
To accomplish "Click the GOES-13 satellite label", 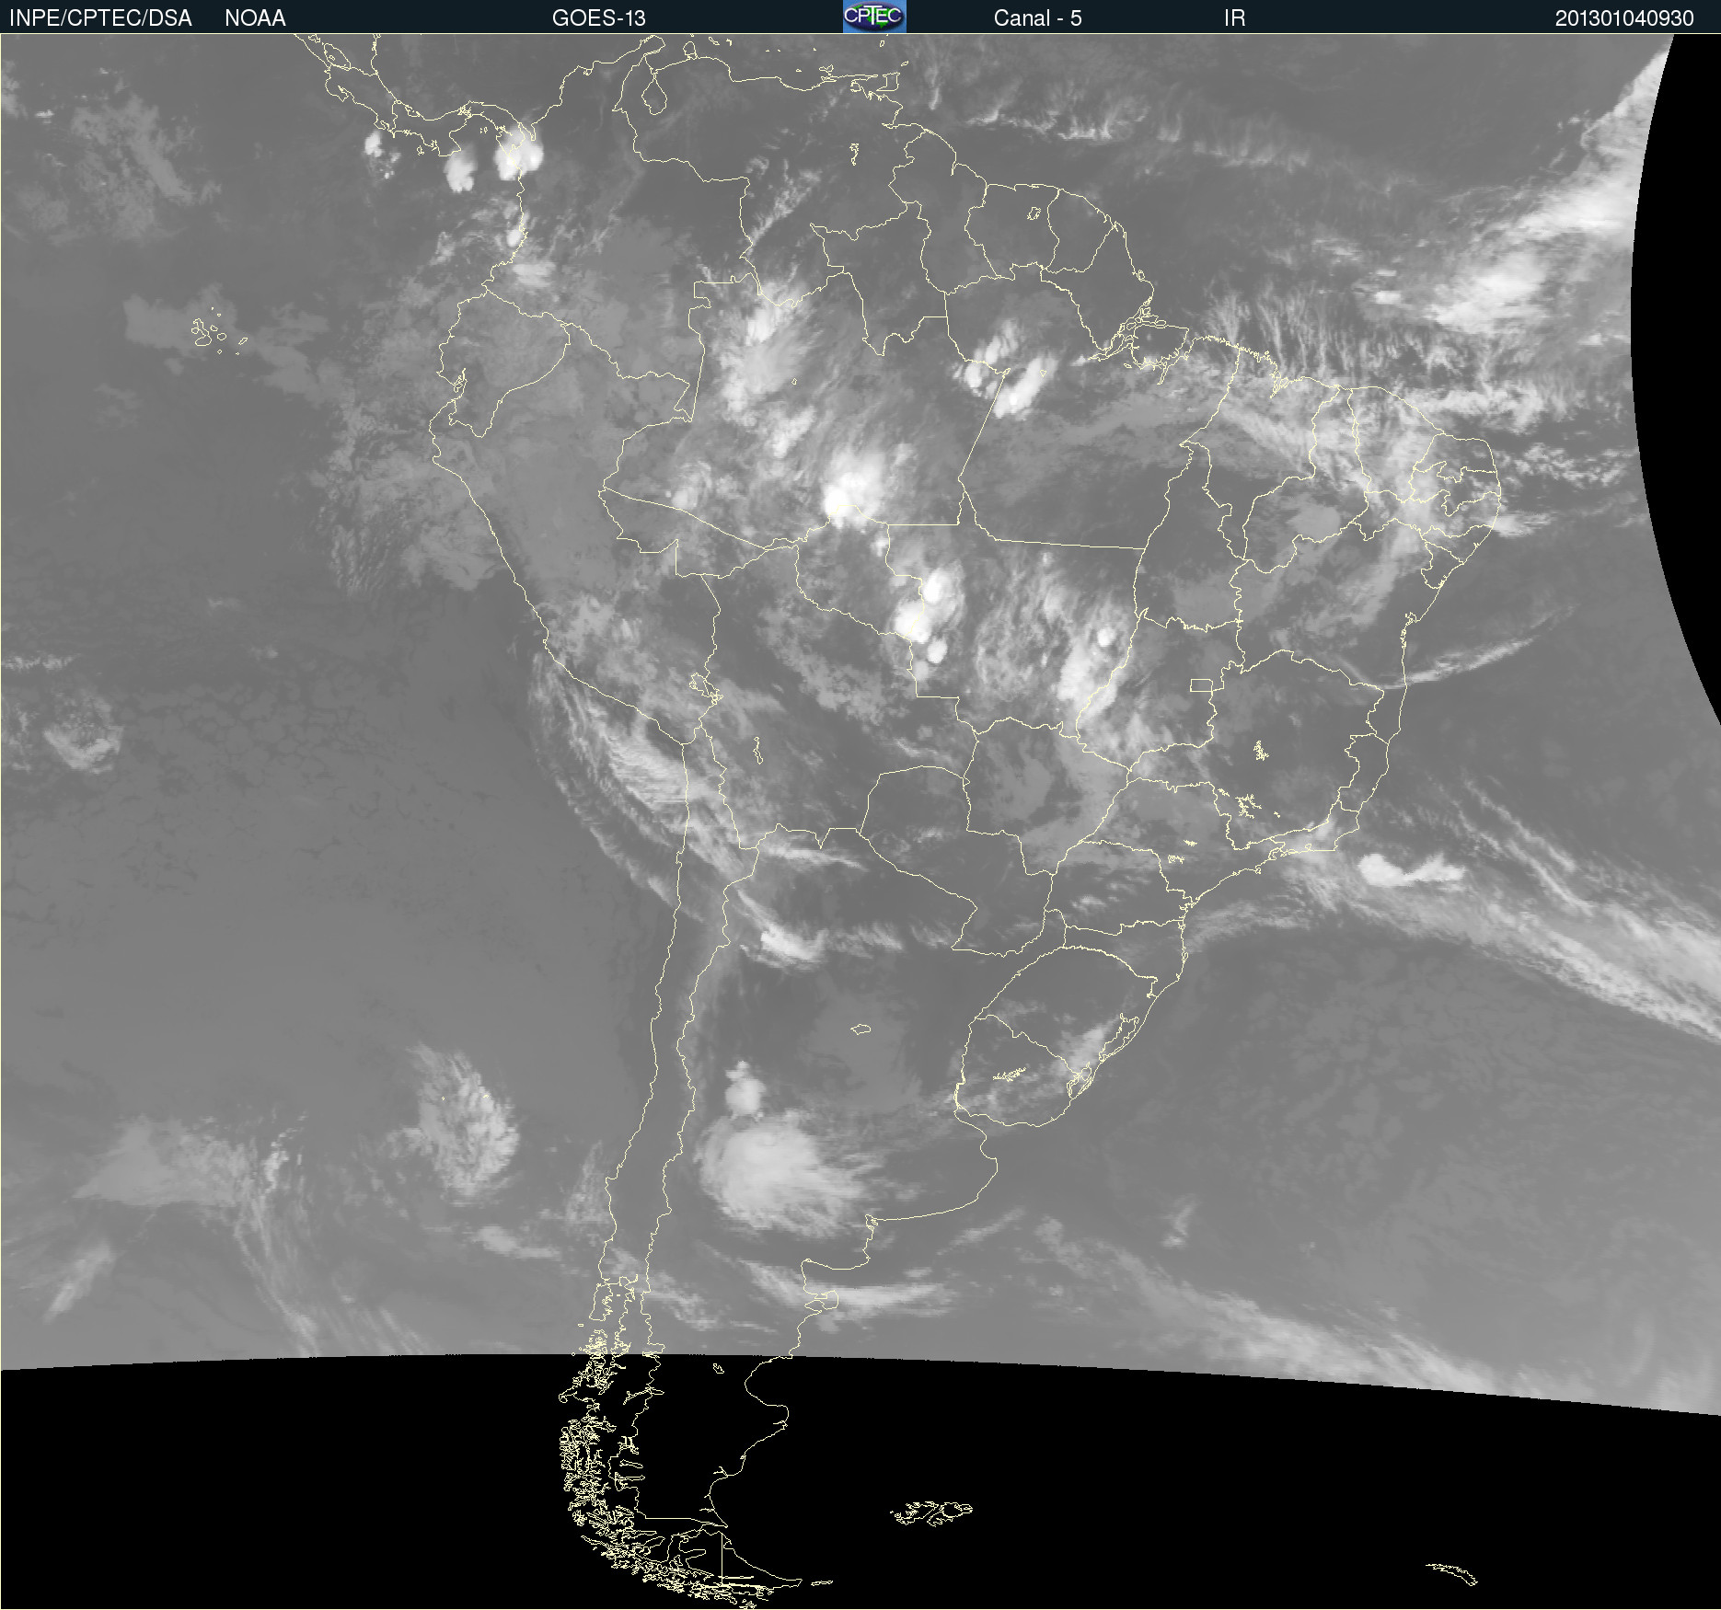I will click(x=598, y=18).
